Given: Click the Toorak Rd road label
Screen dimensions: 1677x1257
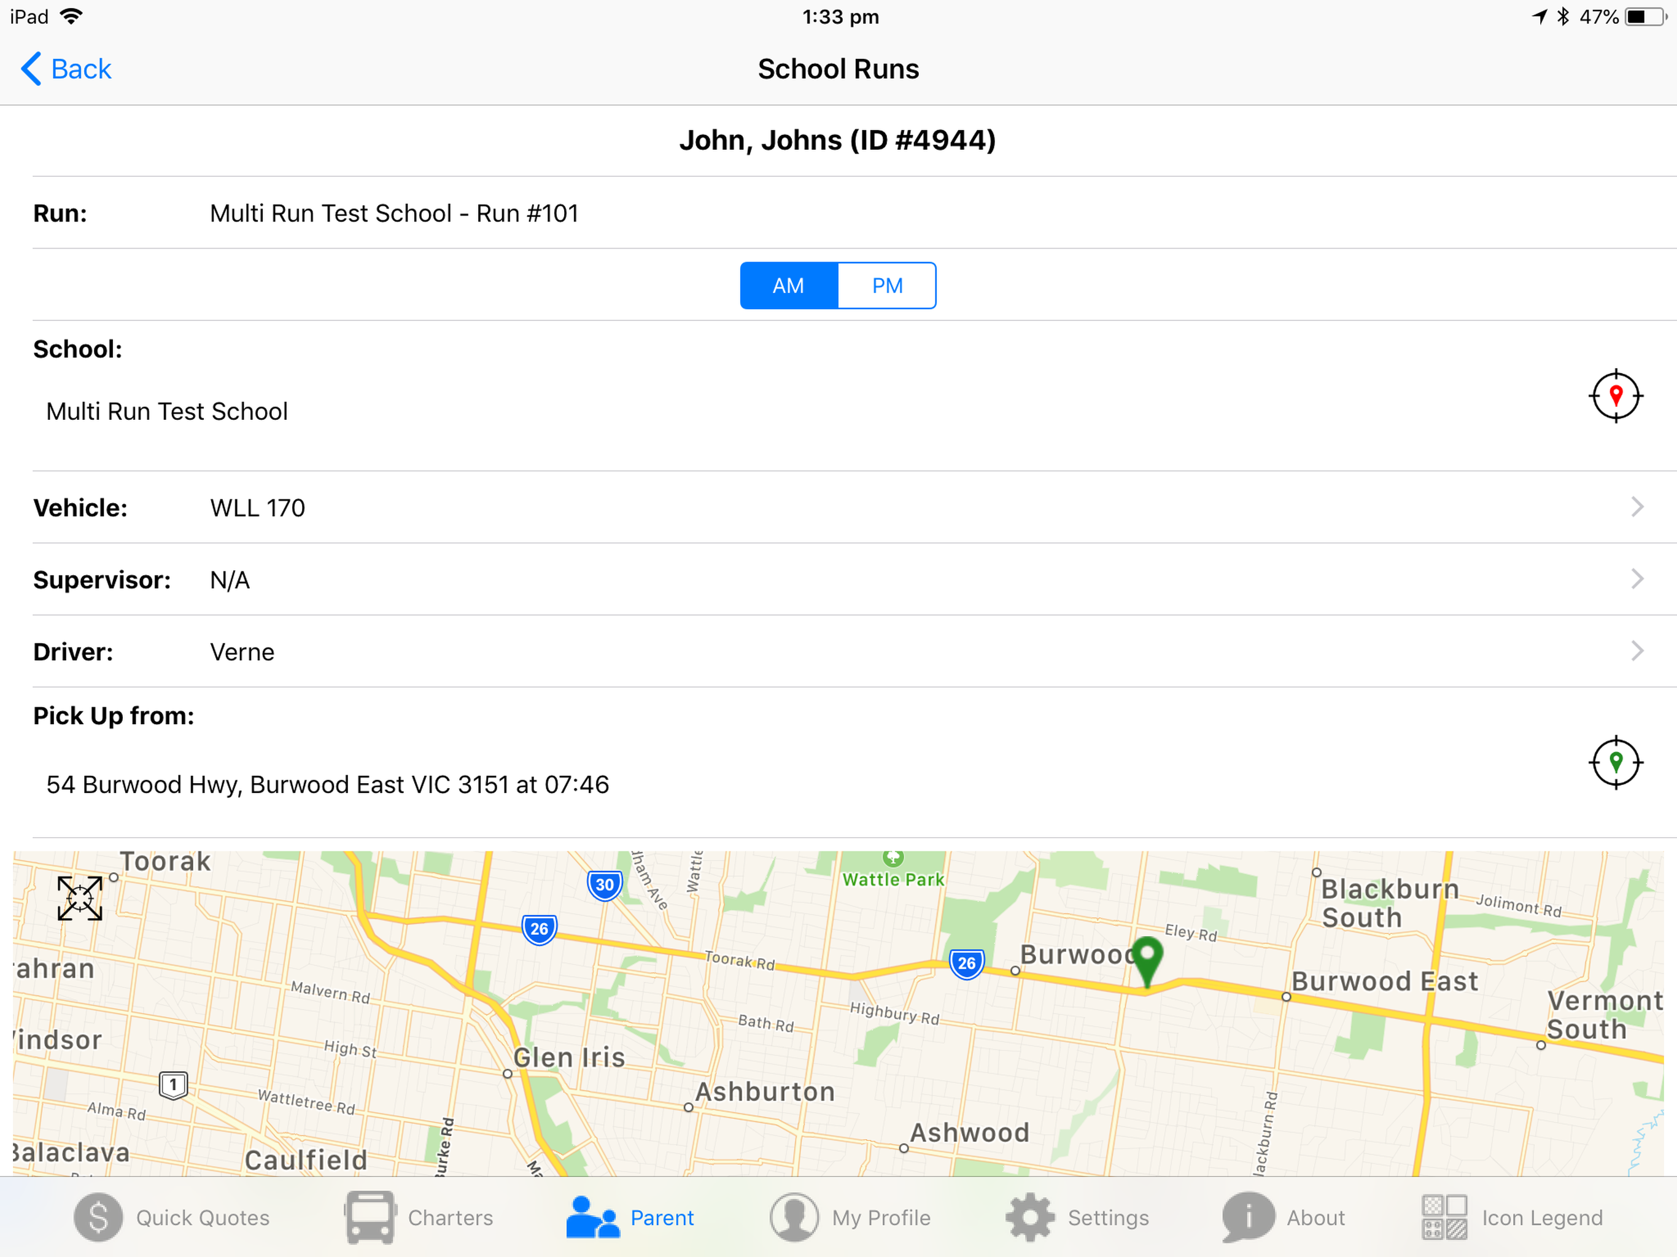Looking at the screenshot, I should [x=740, y=961].
